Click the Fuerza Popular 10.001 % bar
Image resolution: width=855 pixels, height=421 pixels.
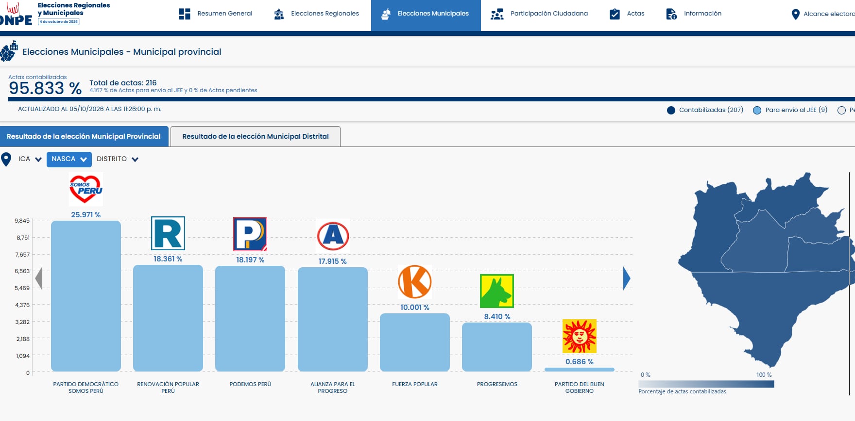[x=415, y=342]
